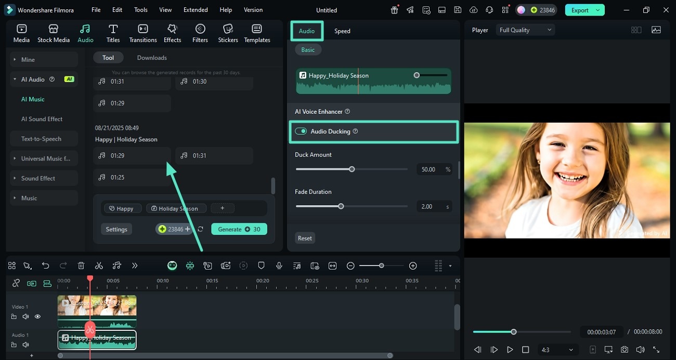Show more timeline tools with double chevron
The width and height of the screenshot is (676, 360).
(135, 265)
